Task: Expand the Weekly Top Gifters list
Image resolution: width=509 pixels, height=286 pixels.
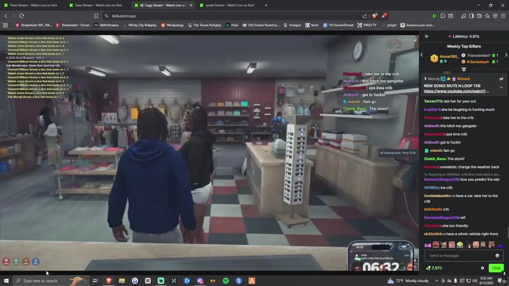Action: coord(464,70)
